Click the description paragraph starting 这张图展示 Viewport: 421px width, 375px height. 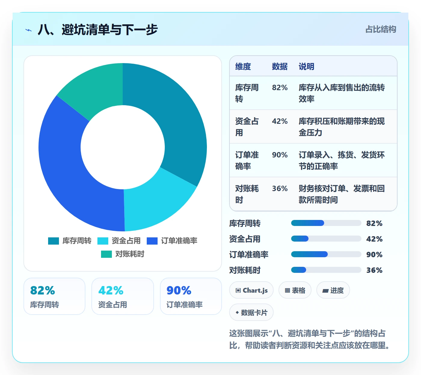tap(310, 339)
